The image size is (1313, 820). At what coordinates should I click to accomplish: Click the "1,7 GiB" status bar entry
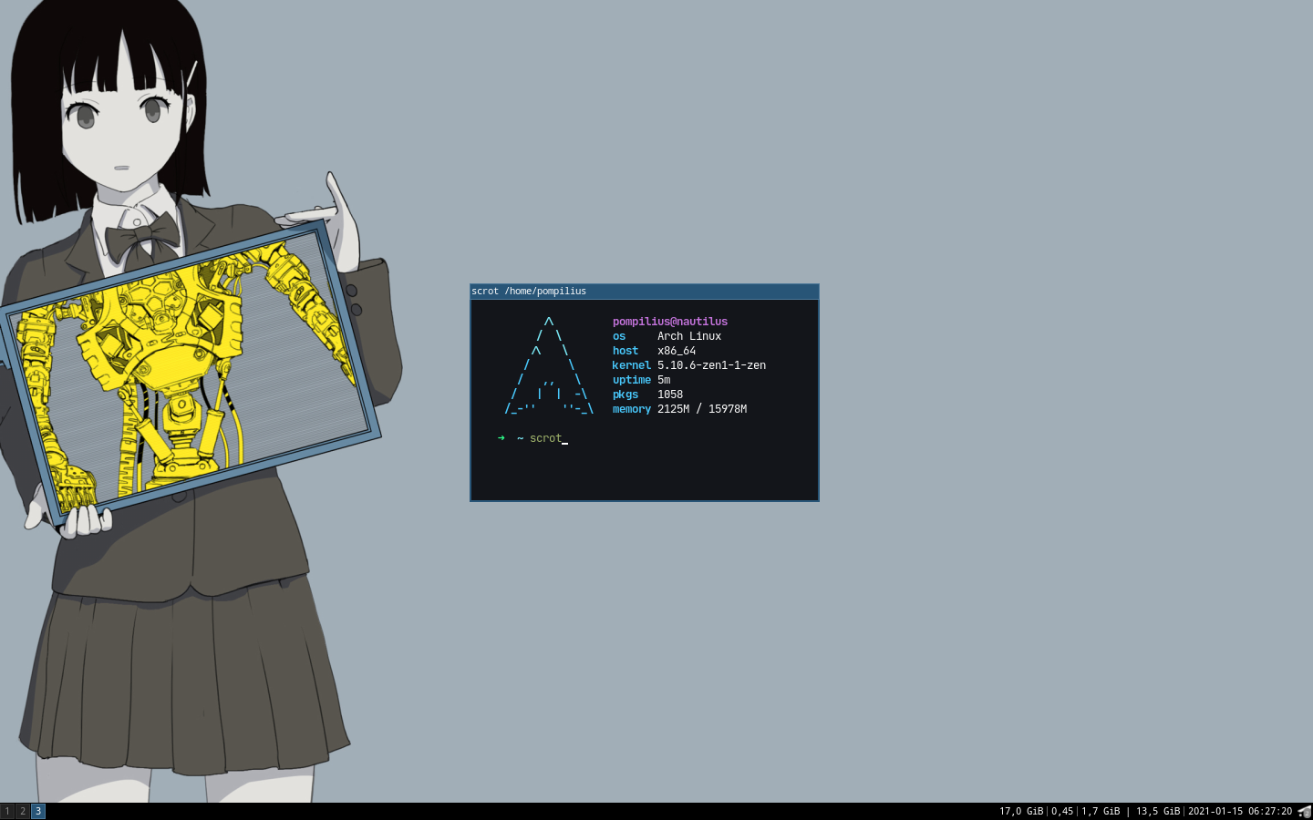point(1101,811)
